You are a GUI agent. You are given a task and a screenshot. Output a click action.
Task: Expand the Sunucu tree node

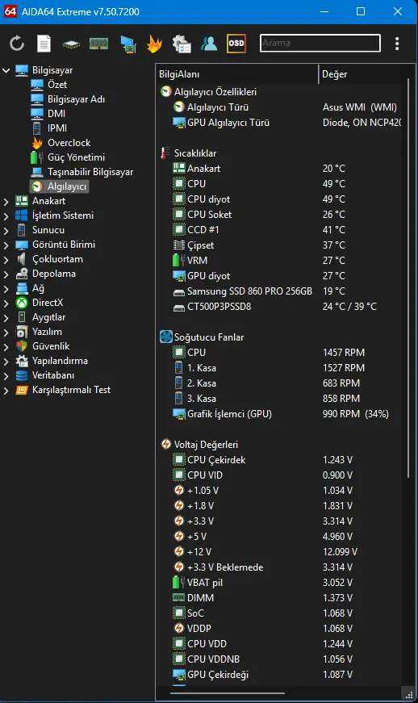coord(6,231)
